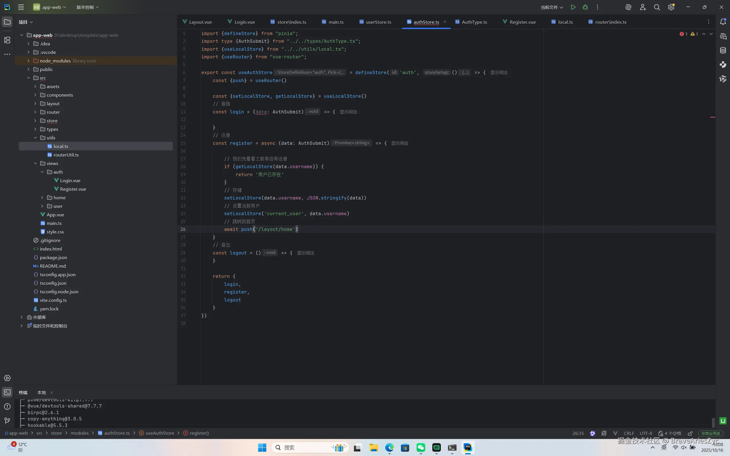Open the Notifications bell icon
Screen dimensions: 730x456
pyautogui.click(x=723, y=22)
